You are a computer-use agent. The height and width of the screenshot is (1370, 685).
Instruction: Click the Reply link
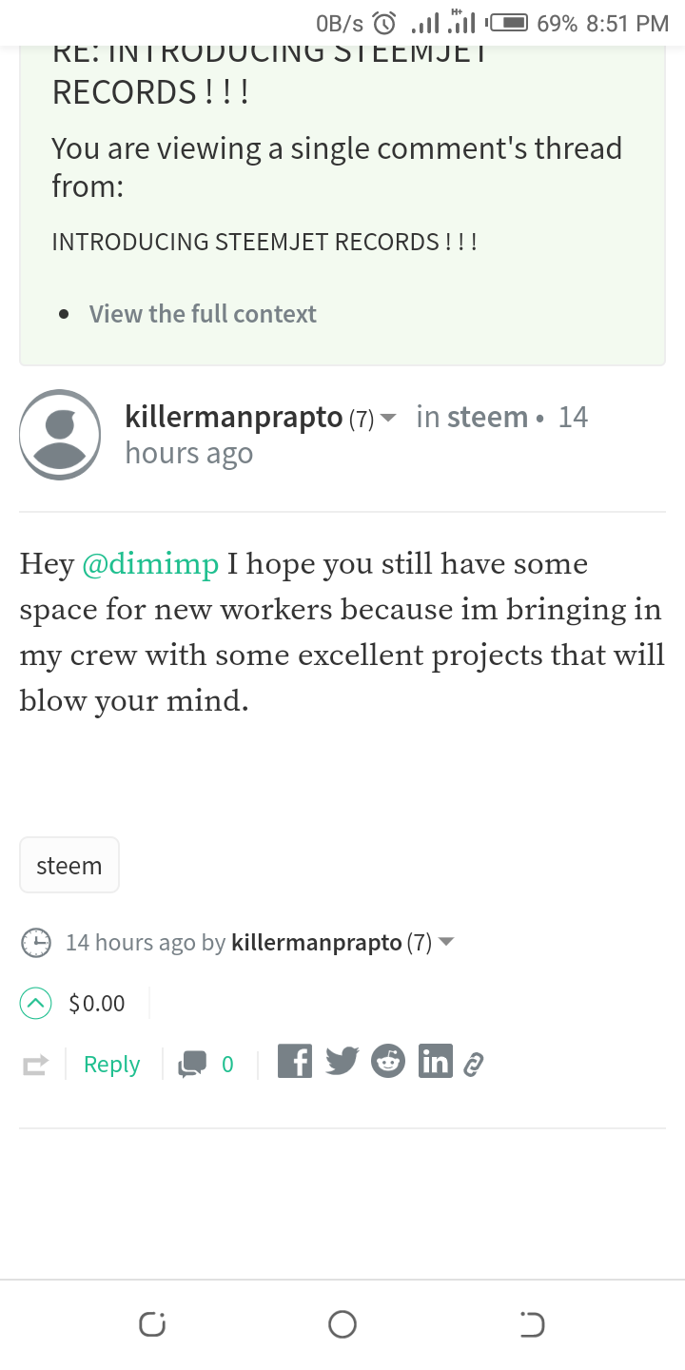[111, 1065]
